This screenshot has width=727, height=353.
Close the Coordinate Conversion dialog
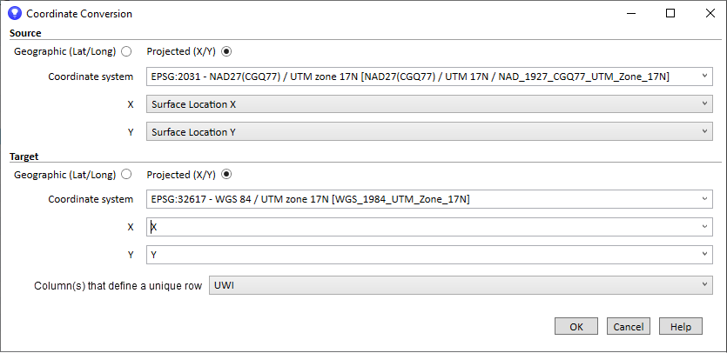click(708, 14)
